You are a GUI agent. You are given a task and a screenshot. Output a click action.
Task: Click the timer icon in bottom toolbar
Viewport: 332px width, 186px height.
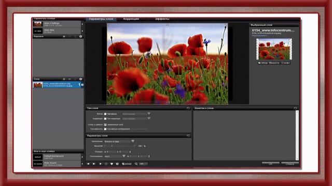click(x=106, y=164)
